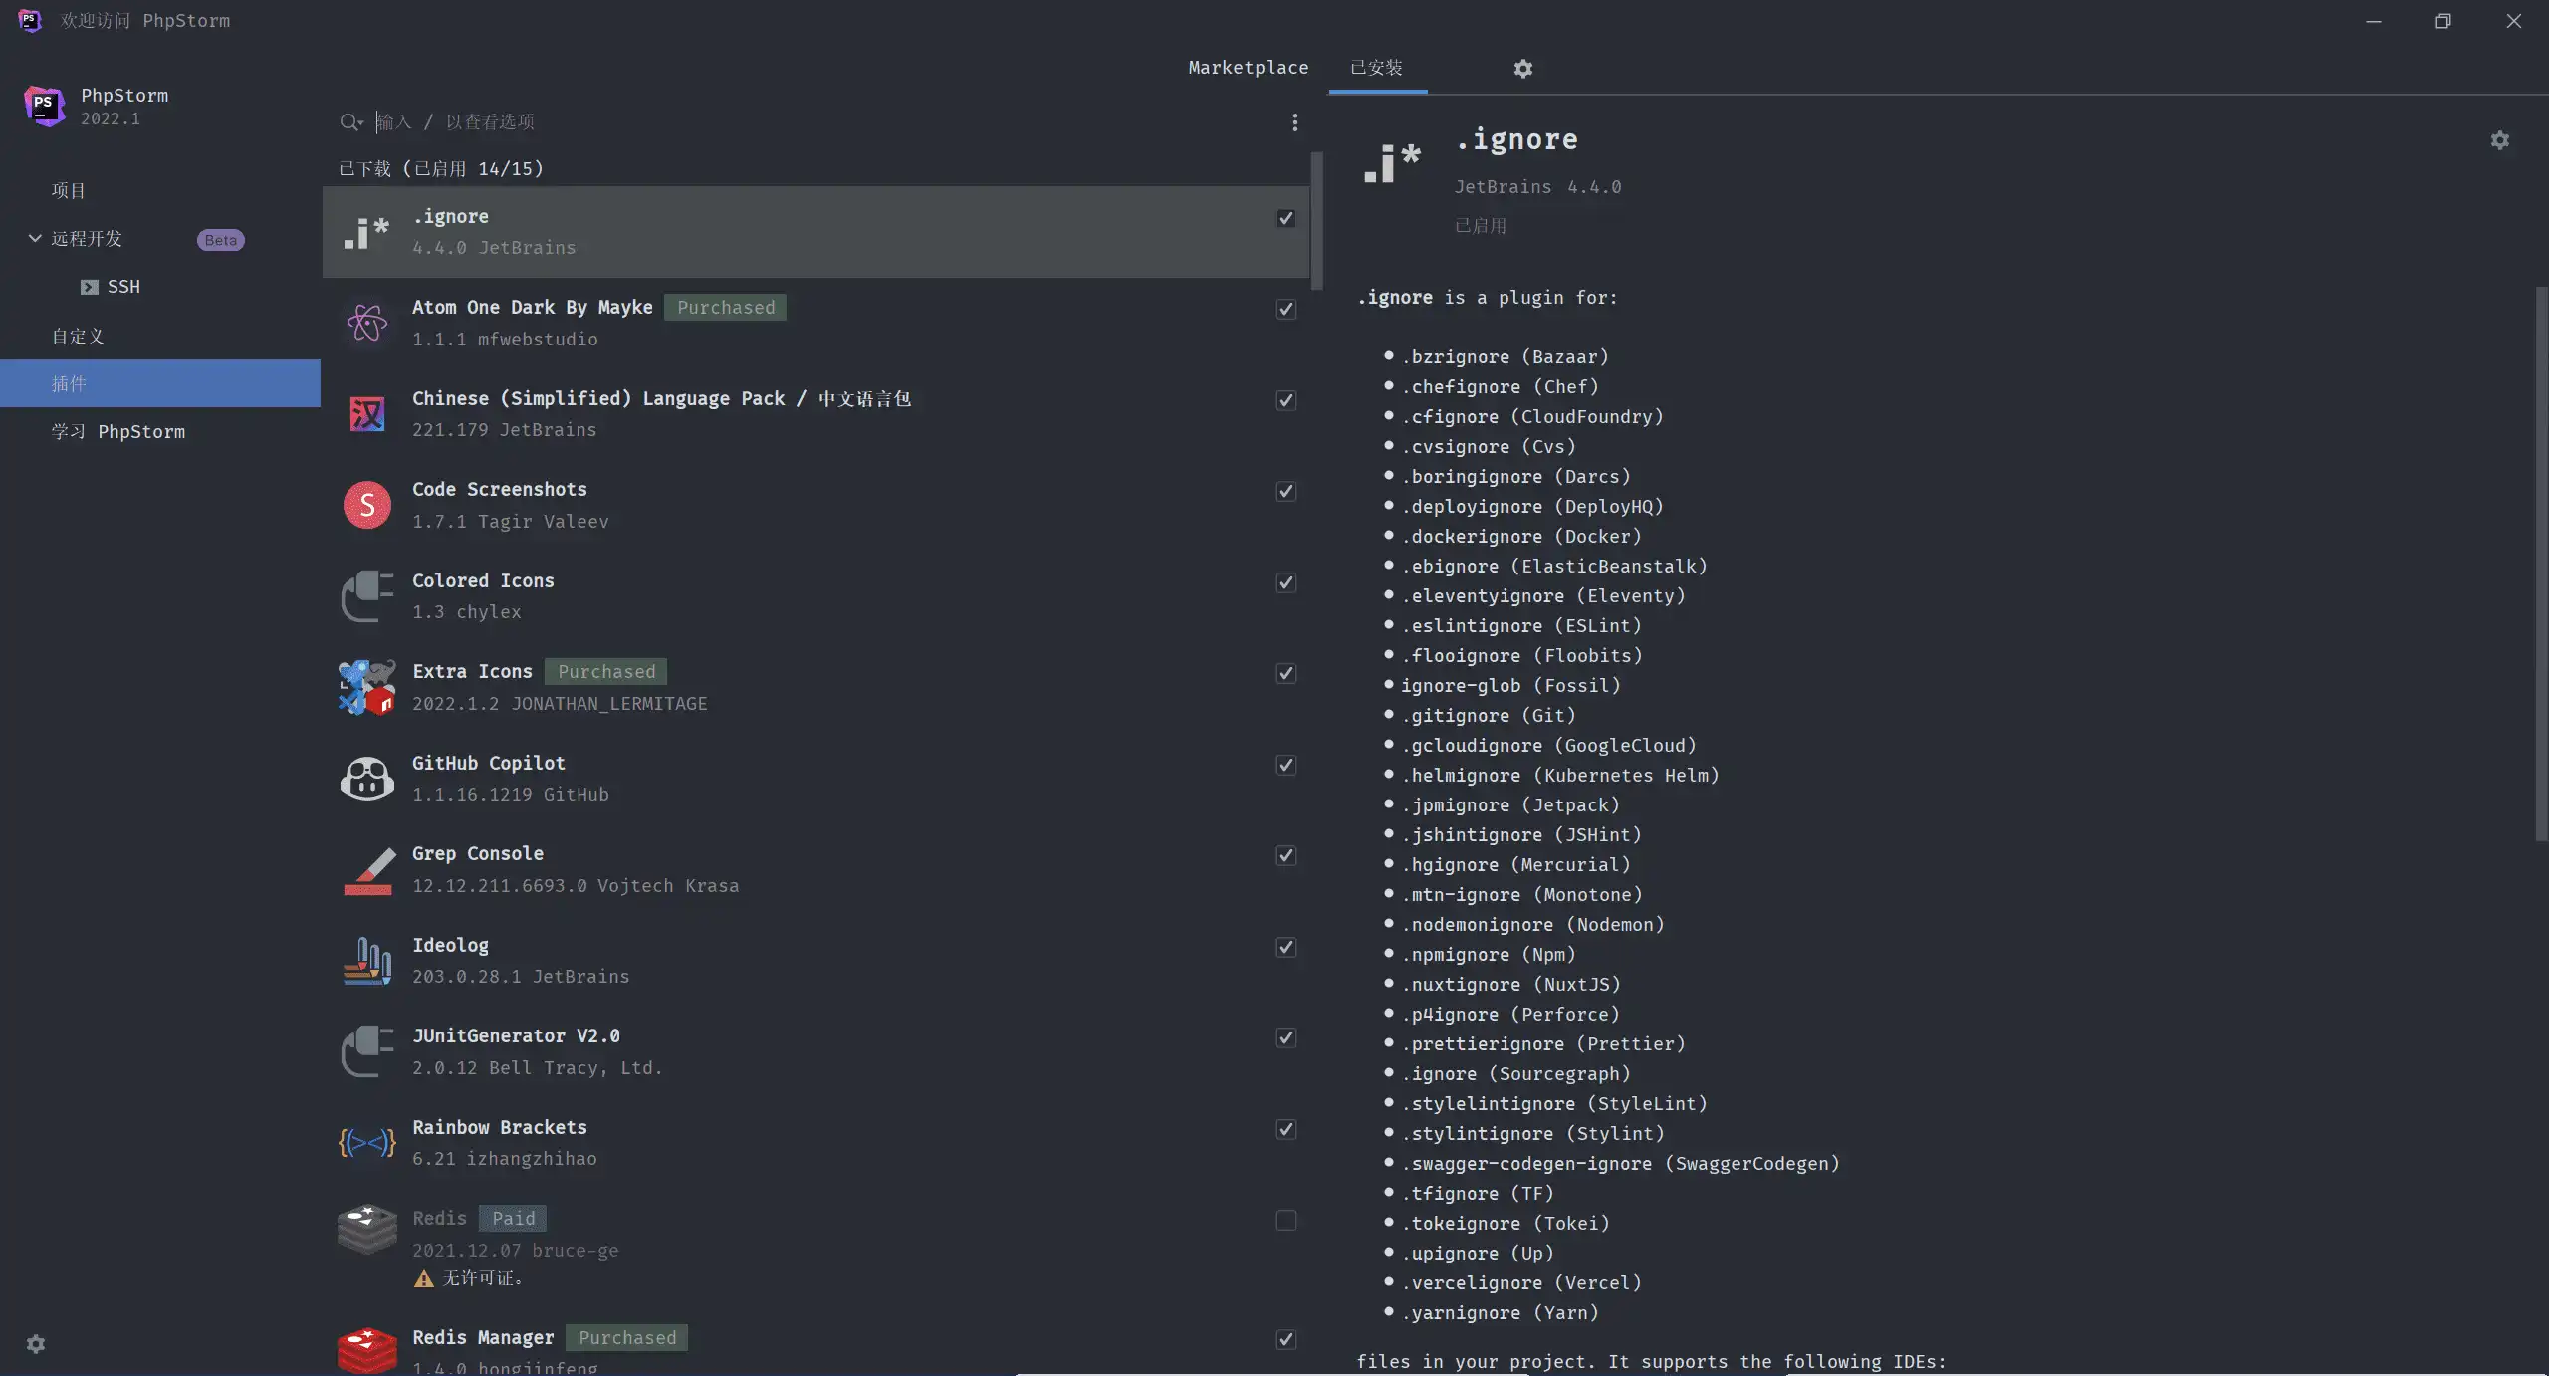The image size is (2549, 1376).
Task: Select the 插件 sidebar item
Action: (160, 383)
